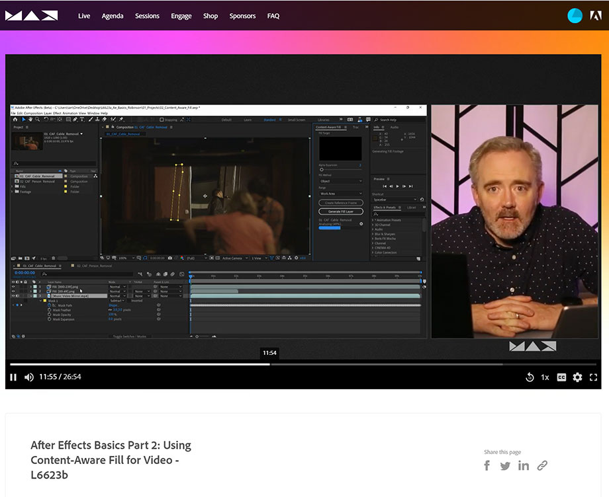Share this page on LinkedIn
The height and width of the screenshot is (497, 609).
pyautogui.click(x=524, y=465)
